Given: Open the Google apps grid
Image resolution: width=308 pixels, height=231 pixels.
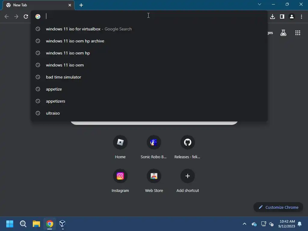Looking at the screenshot, I should click(298, 33).
